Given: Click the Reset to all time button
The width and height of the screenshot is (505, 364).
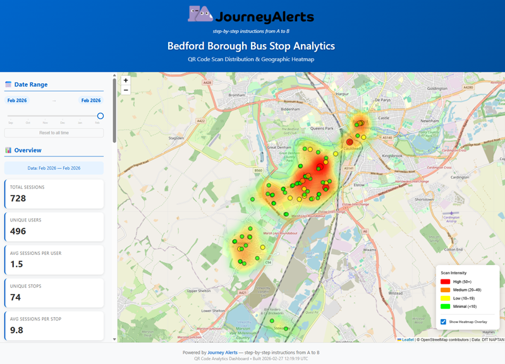Looking at the screenshot, I should pyautogui.click(x=54, y=133).
